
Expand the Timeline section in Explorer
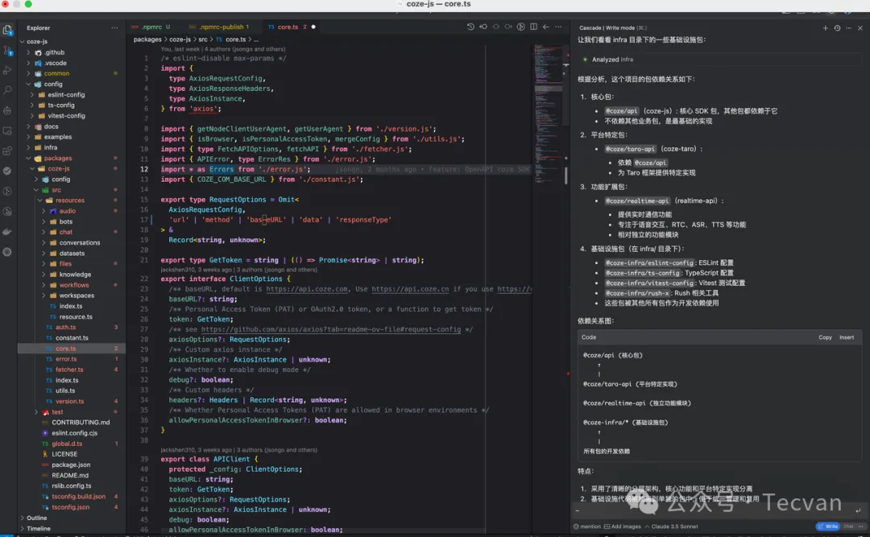pyautogui.click(x=39, y=529)
